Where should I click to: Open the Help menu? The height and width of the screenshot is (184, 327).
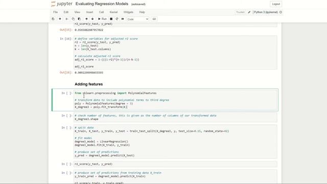click(142, 12)
